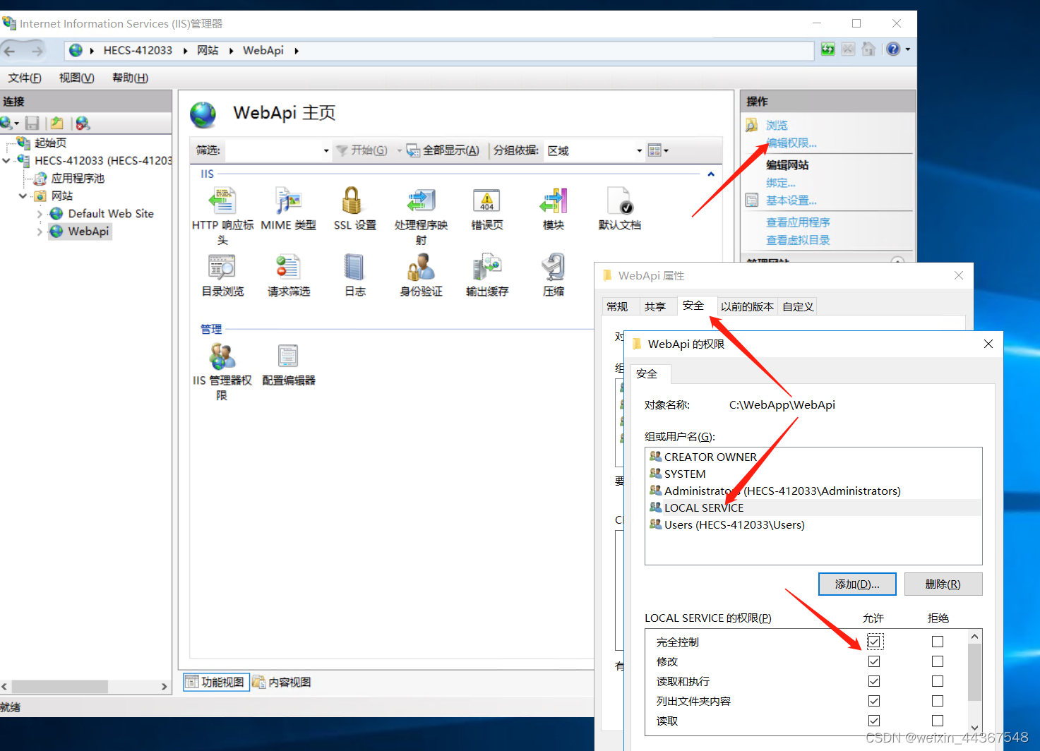1040x751 pixels.
Task: Click the back navigation arrow
Action: pos(11,51)
